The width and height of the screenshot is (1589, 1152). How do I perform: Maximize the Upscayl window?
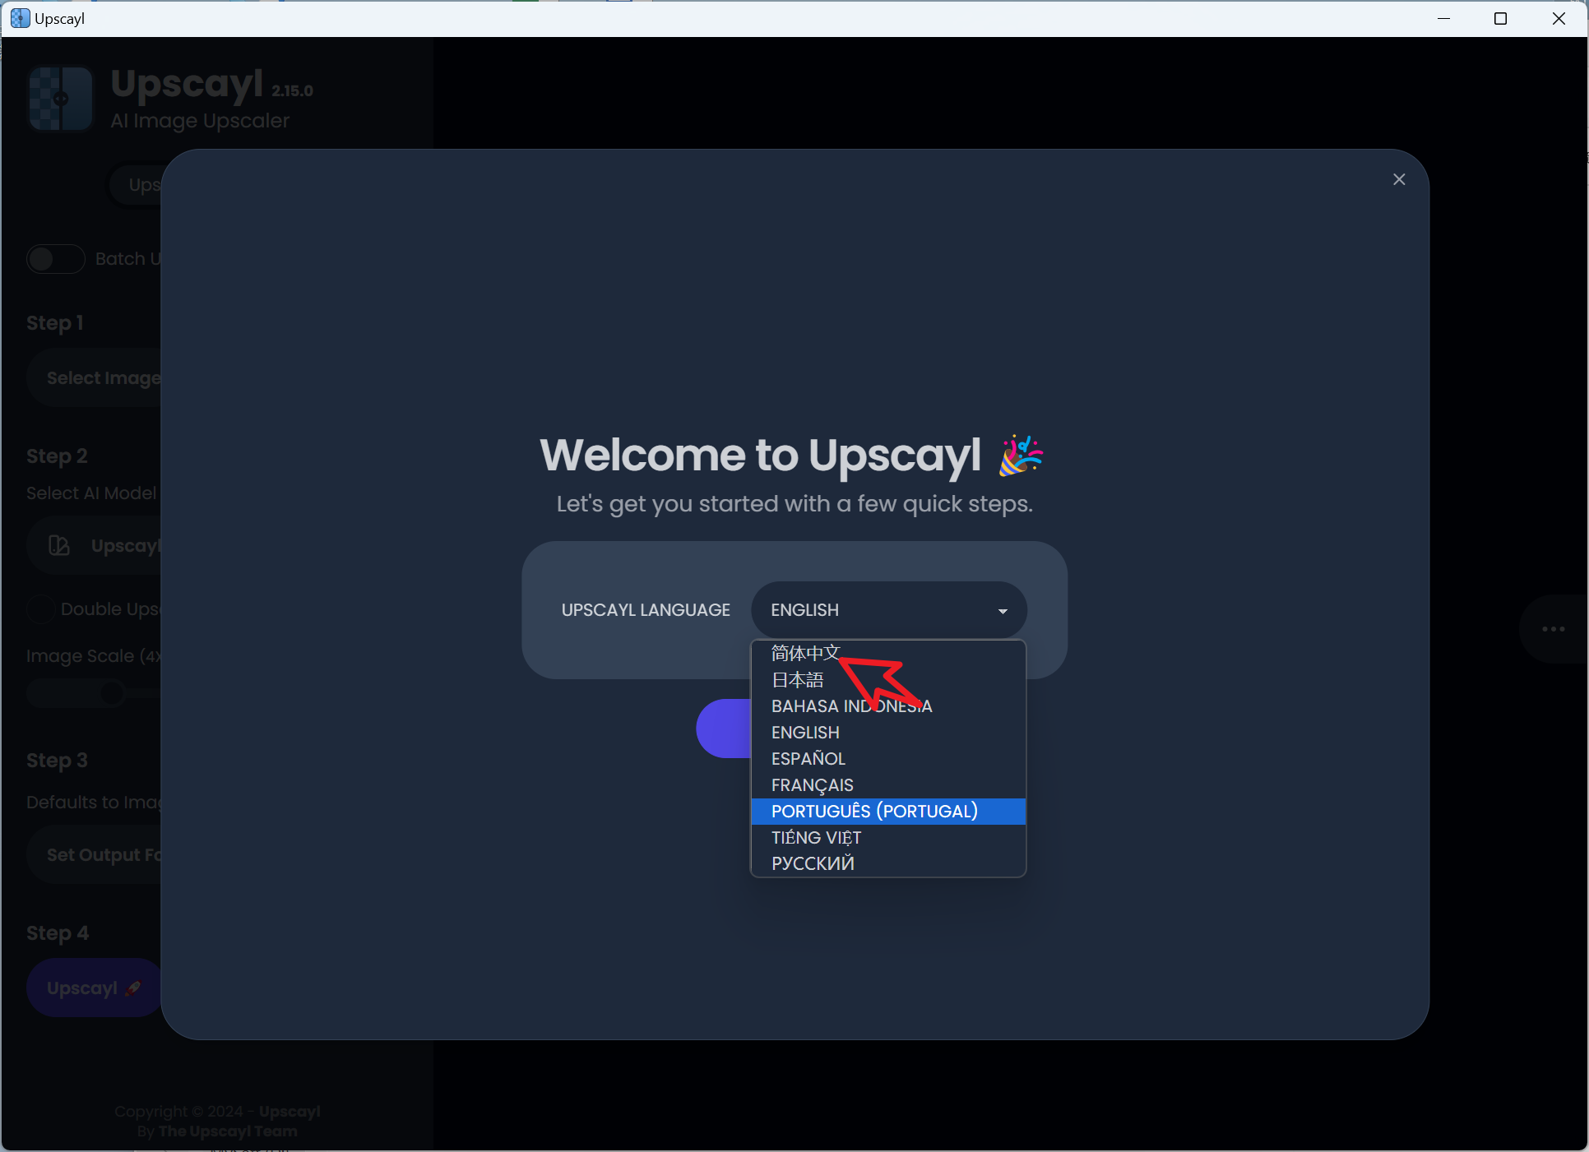tap(1500, 18)
